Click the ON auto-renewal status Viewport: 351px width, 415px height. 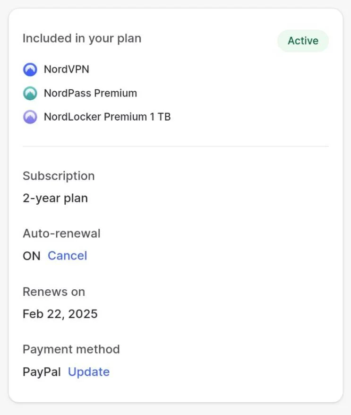(x=32, y=256)
